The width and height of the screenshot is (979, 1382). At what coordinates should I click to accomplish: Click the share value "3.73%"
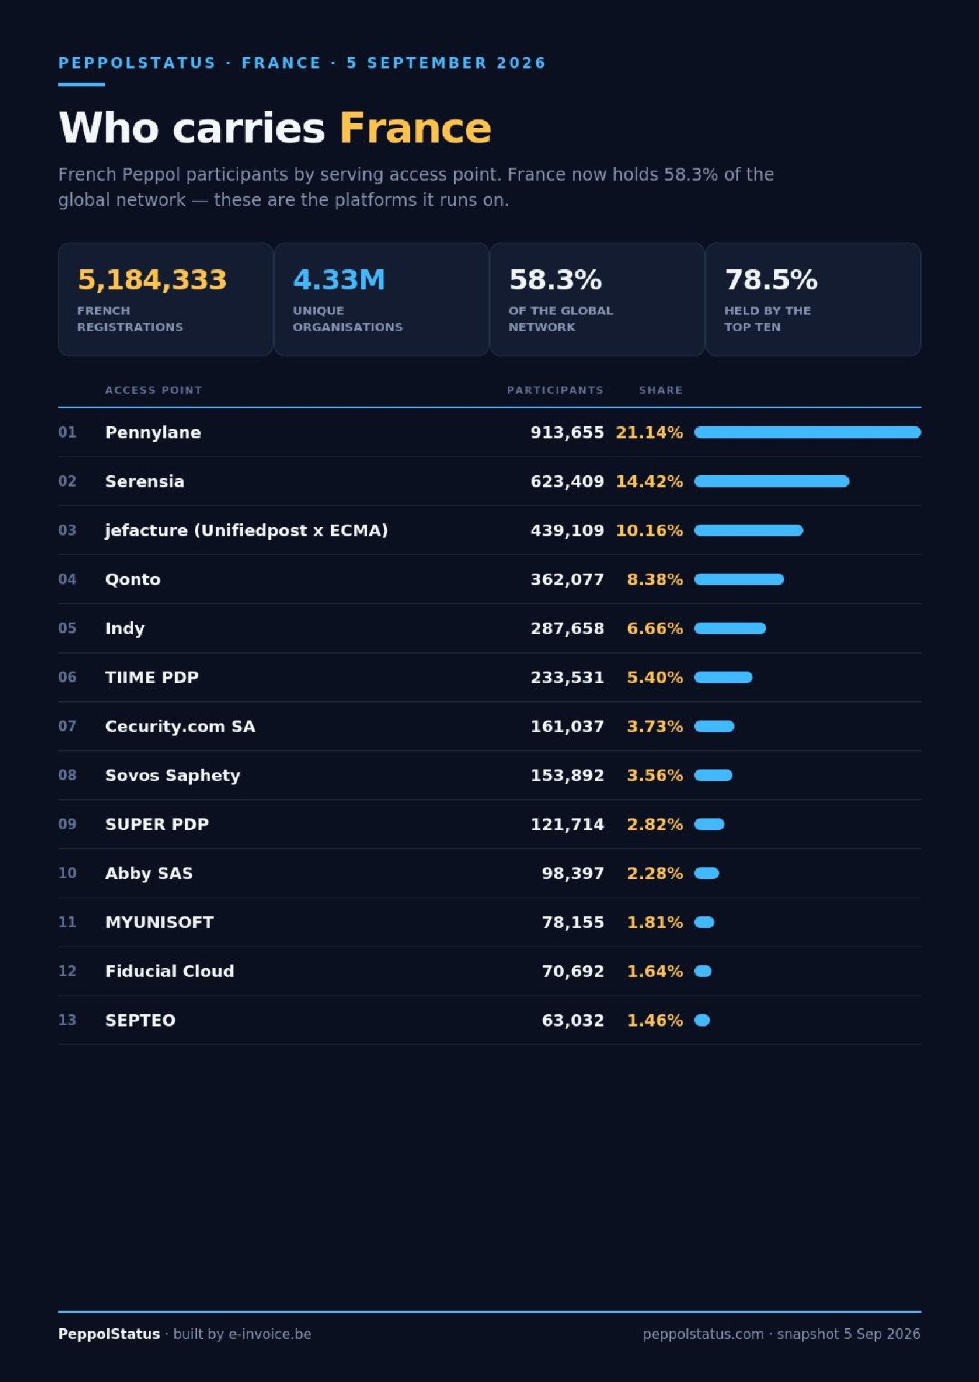(655, 726)
